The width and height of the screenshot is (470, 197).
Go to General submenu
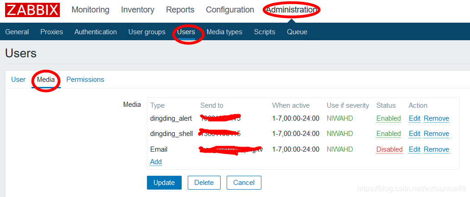coord(17,32)
